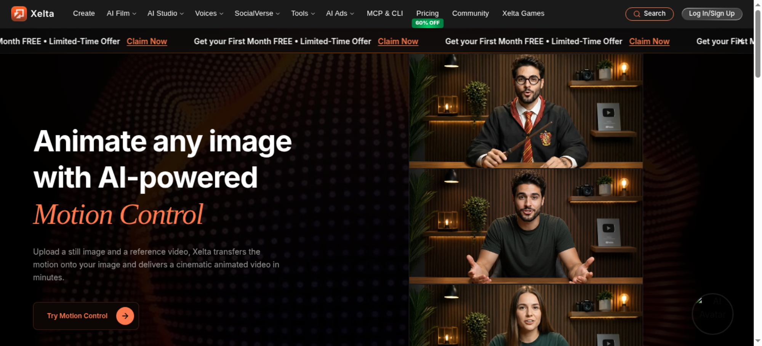
Task: Expand the AI Ads dropdown
Action: pyautogui.click(x=340, y=13)
